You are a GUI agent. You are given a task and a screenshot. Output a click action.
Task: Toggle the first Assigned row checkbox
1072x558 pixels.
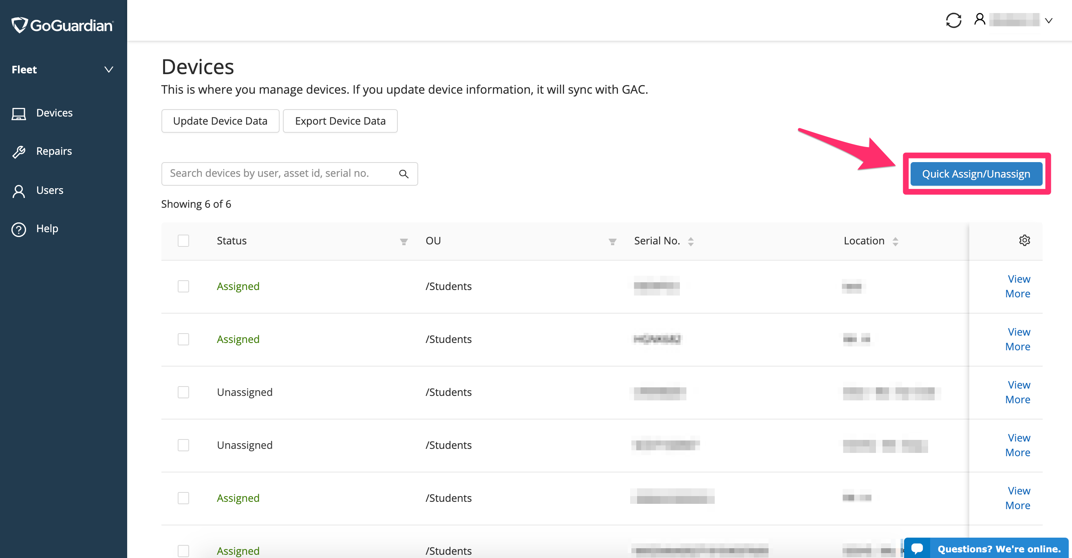(x=183, y=286)
